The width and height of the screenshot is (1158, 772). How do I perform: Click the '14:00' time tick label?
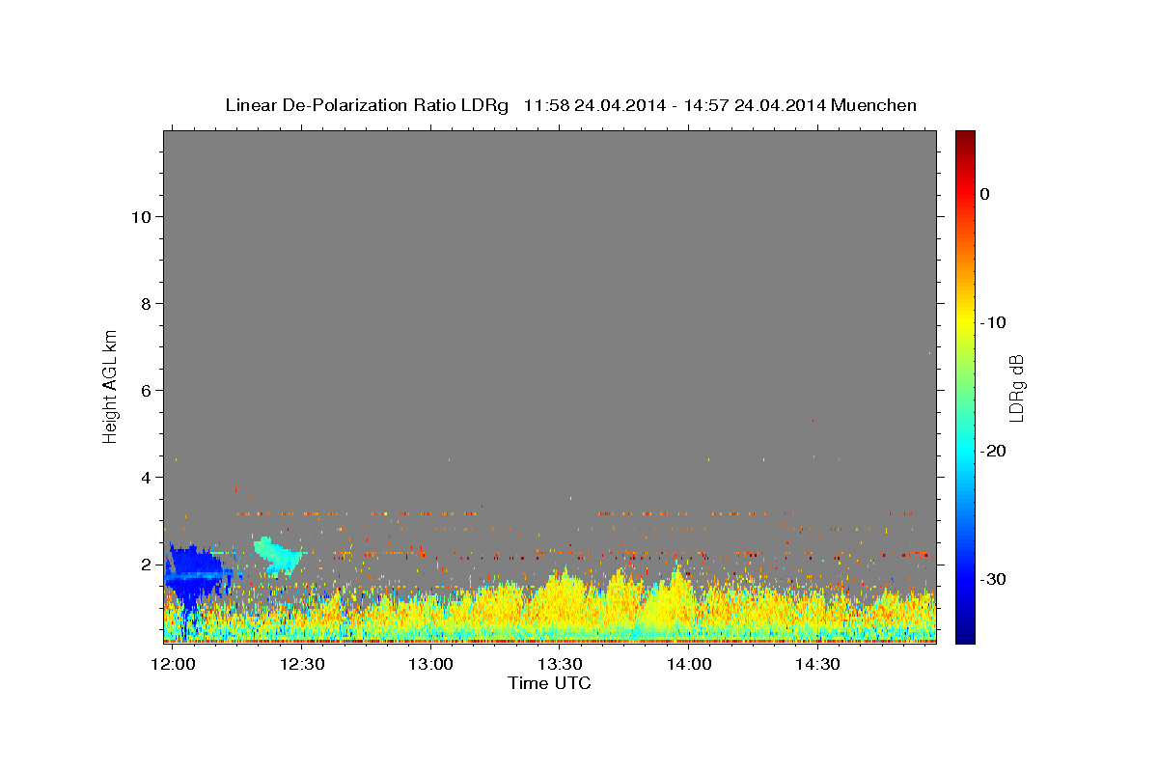(x=689, y=665)
